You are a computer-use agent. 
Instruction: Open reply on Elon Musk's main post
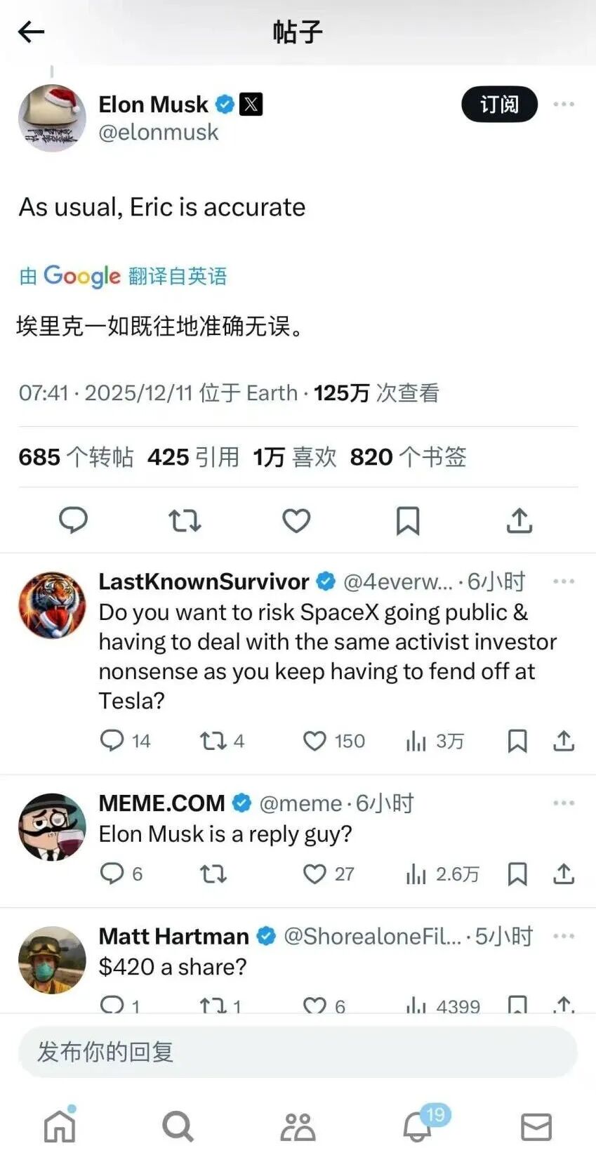click(73, 520)
